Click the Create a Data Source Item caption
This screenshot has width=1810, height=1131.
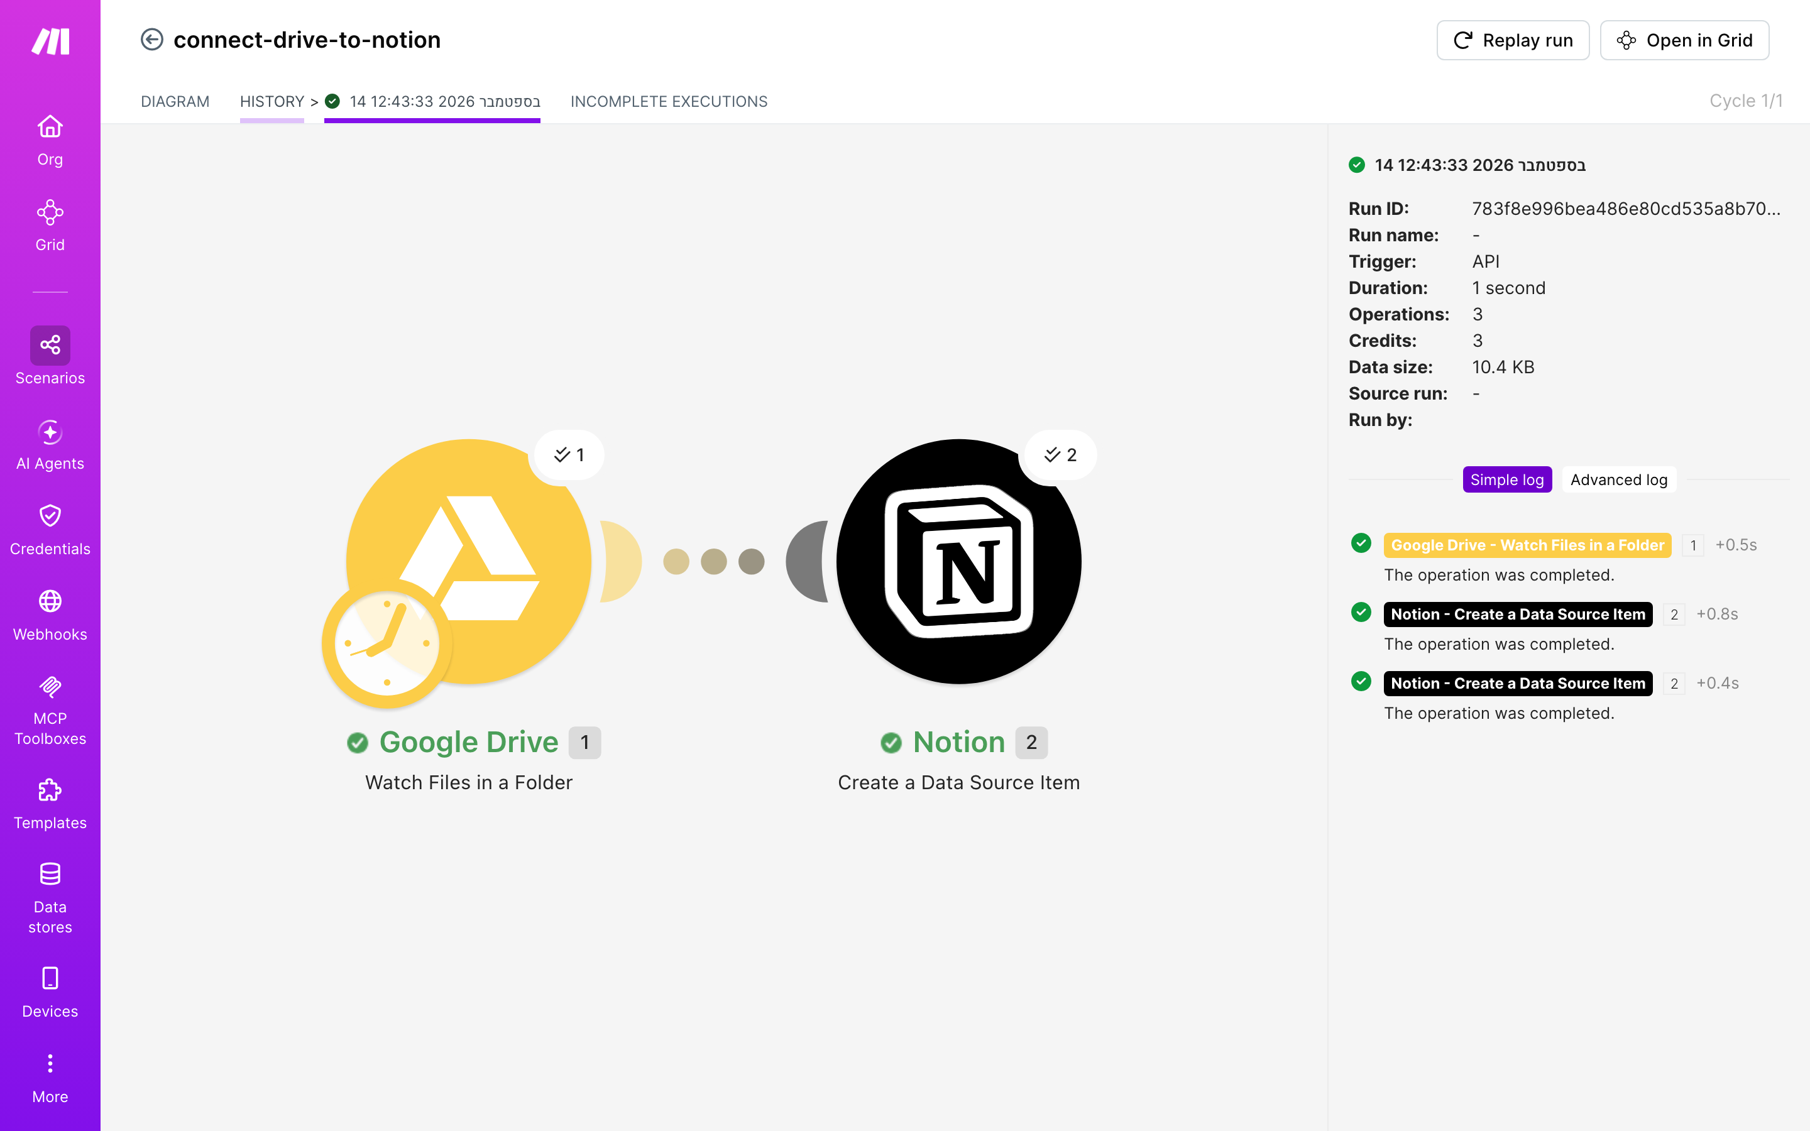point(959,782)
